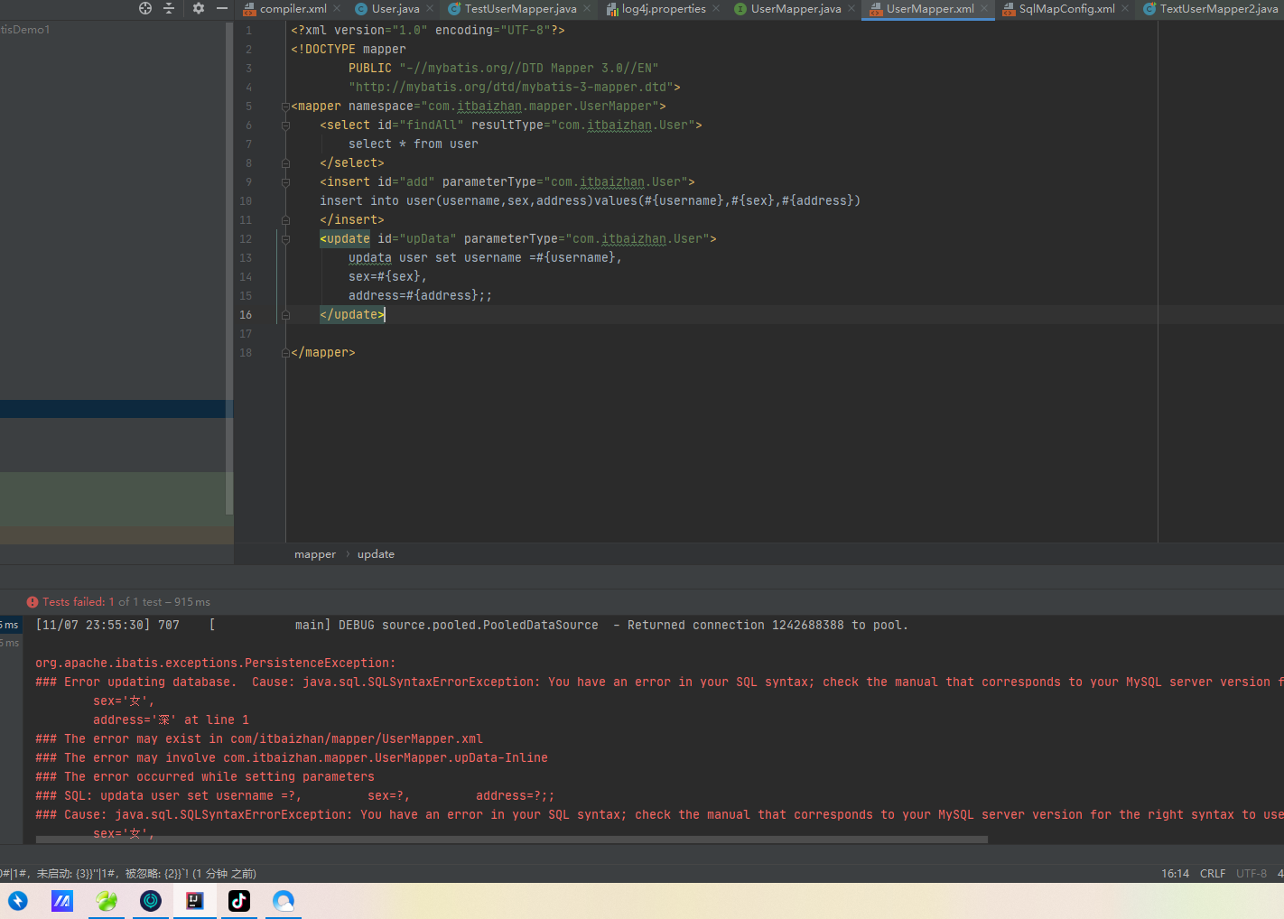Open the blue cloud browser in taskbar
This screenshot has height=919, width=1284.
coord(284,901)
